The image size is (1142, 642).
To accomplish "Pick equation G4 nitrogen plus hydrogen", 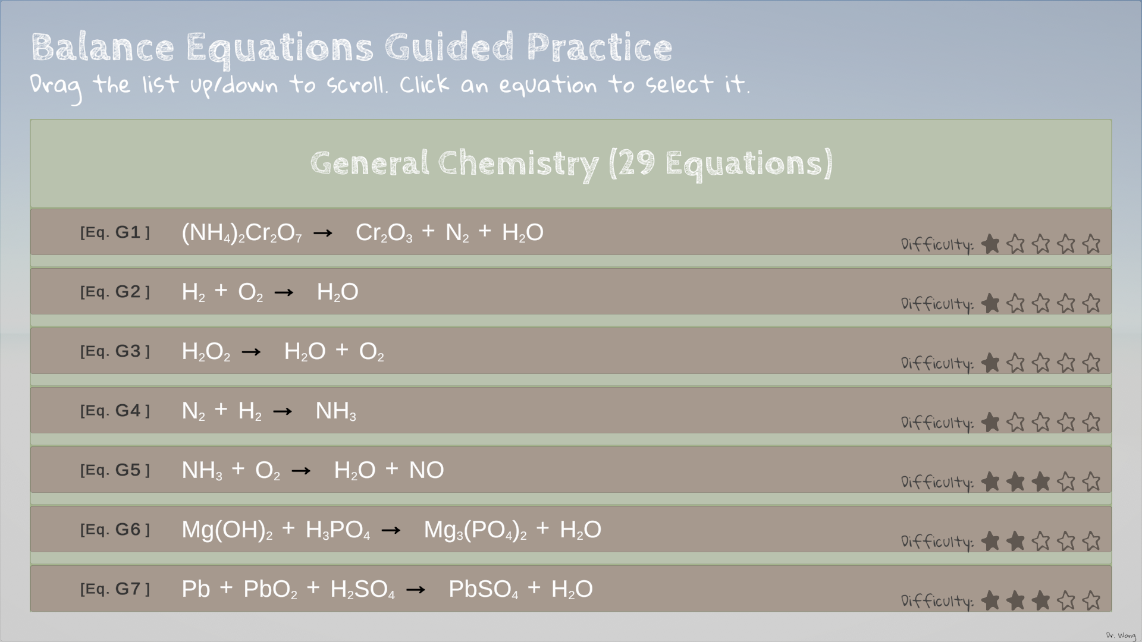I will coord(269,411).
